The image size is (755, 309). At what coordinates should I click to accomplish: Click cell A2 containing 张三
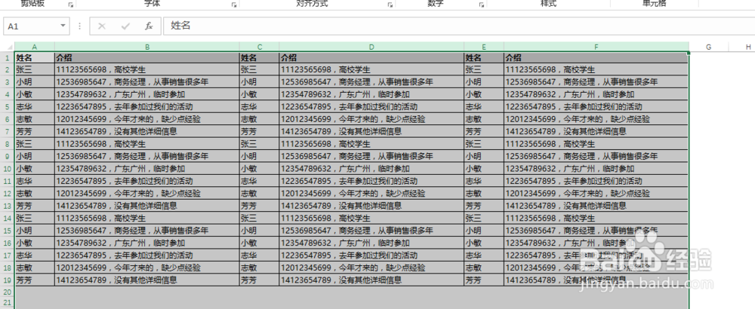[35, 69]
